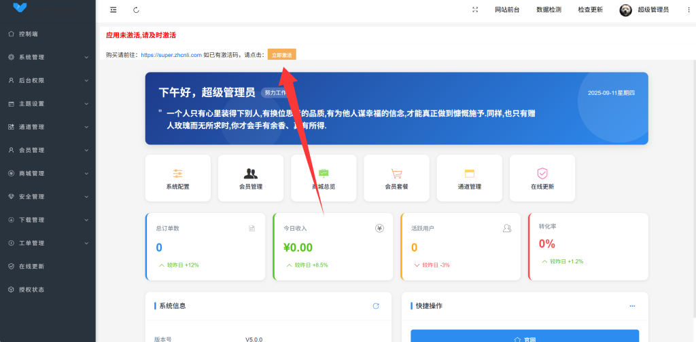Open the 商城总览 shortcut card
The image size is (696, 342).
(x=324, y=178)
